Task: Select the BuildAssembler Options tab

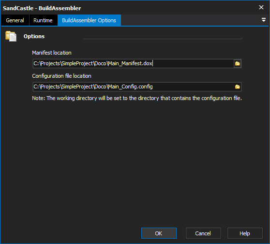Action: pyautogui.click(x=89, y=20)
